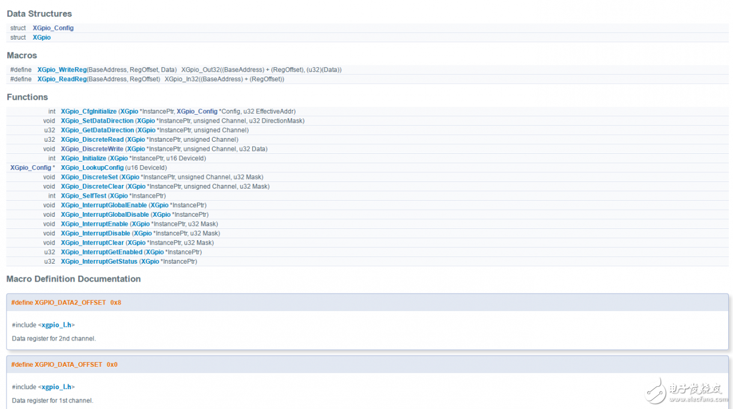This screenshot has width=733, height=409.
Task: Go to XGpio_SetDataDirection function
Action: (97, 121)
